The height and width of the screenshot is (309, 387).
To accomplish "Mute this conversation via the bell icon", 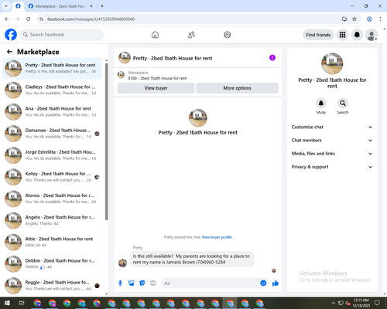I will tap(321, 104).
